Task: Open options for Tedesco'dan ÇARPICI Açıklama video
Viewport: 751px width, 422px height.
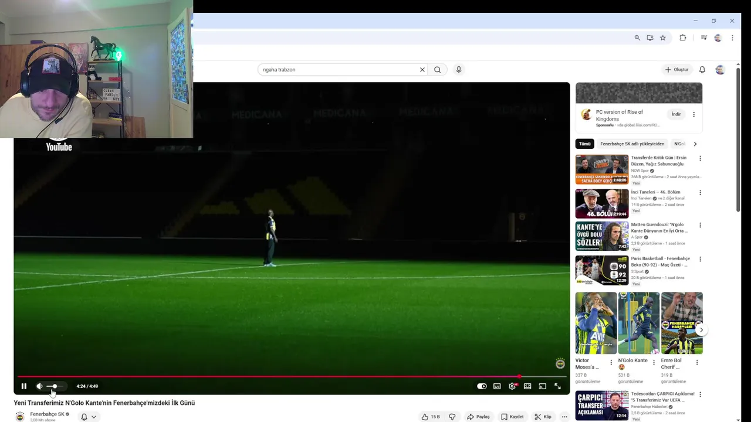Action: pyautogui.click(x=700, y=394)
